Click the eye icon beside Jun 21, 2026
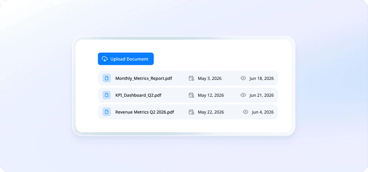 (243, 95)
